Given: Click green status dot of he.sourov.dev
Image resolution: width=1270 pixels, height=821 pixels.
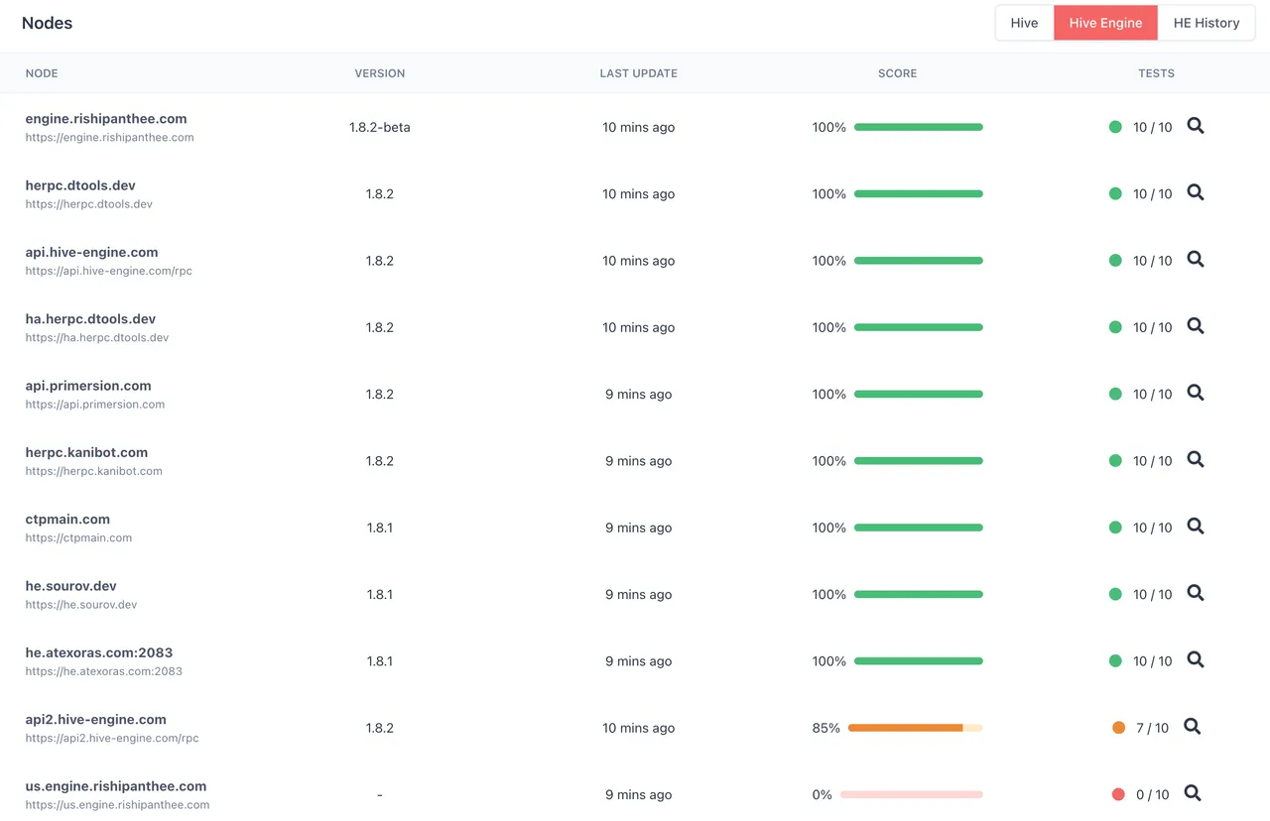Looking at the screenshot, I should tap(1115, 594).
